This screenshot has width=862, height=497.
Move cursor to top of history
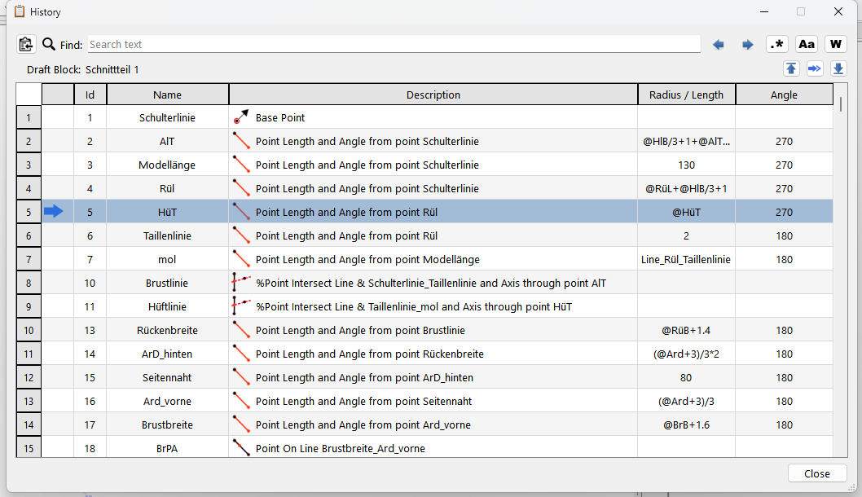[x=791, y=69]
